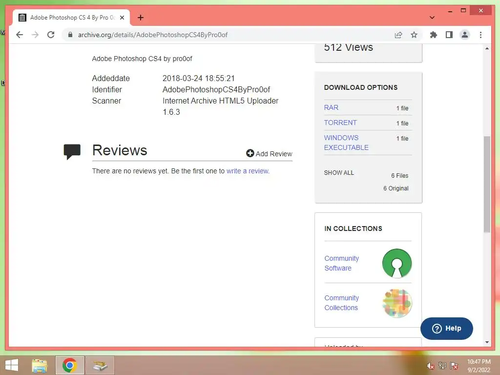Download the TORRENT file
The image size is (500, 375).
pos(340,123)
